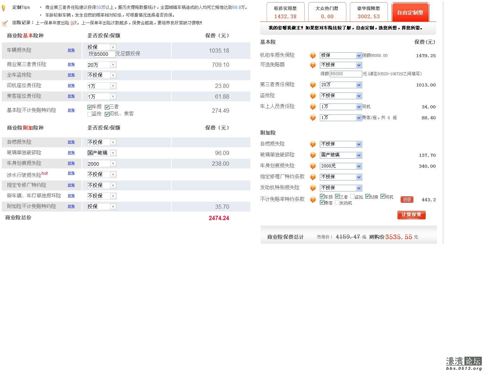Open help for 玻璃单独破碎险
Image resolution: width=486 pixels, height=373 pixels.
(x=313, y=155)
